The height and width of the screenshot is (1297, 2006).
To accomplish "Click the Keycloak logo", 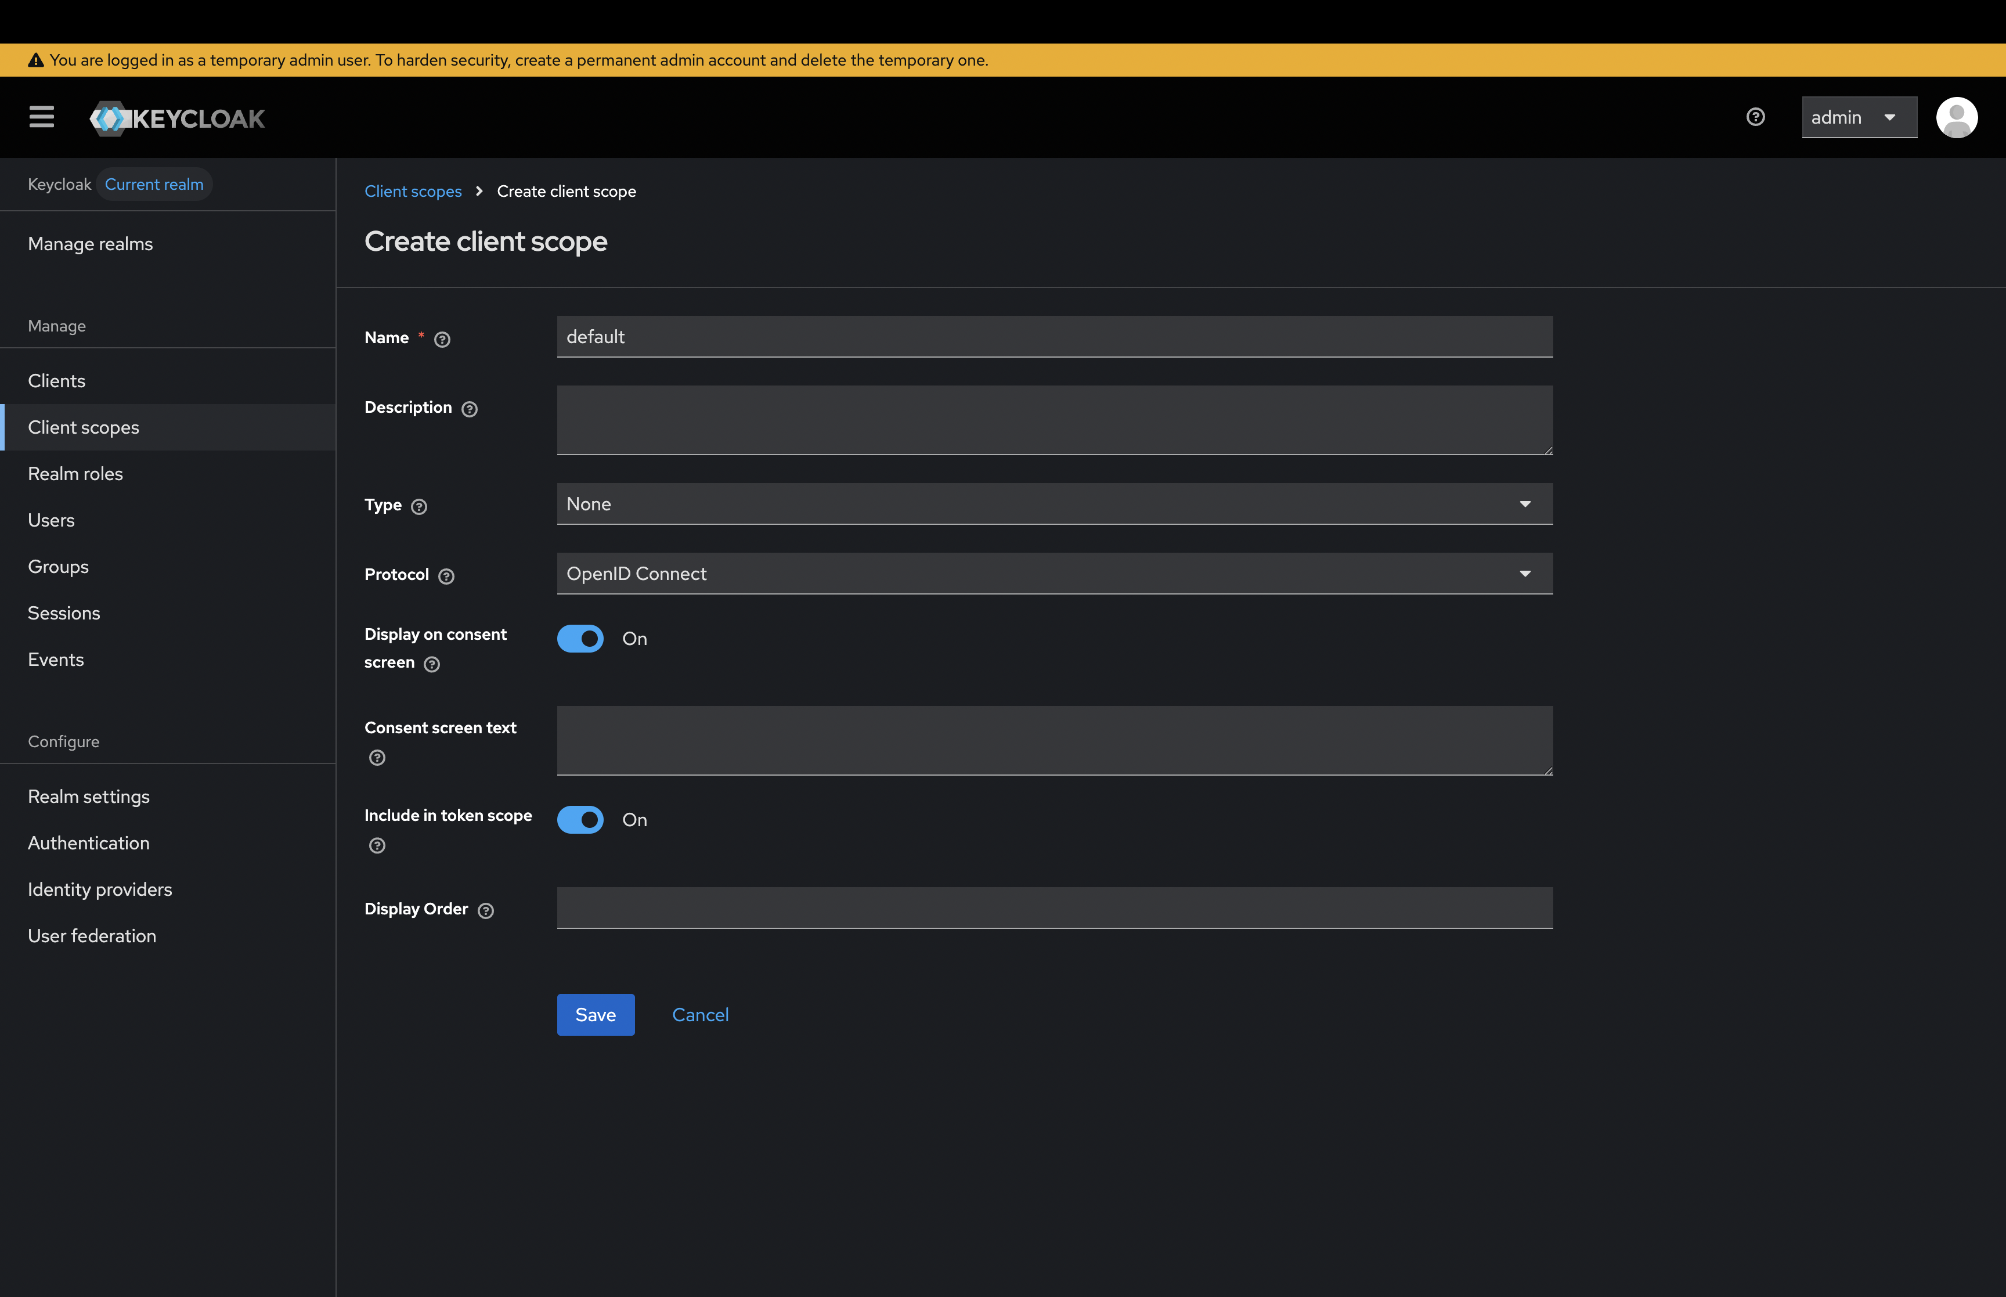I will [x=178, y=118].
